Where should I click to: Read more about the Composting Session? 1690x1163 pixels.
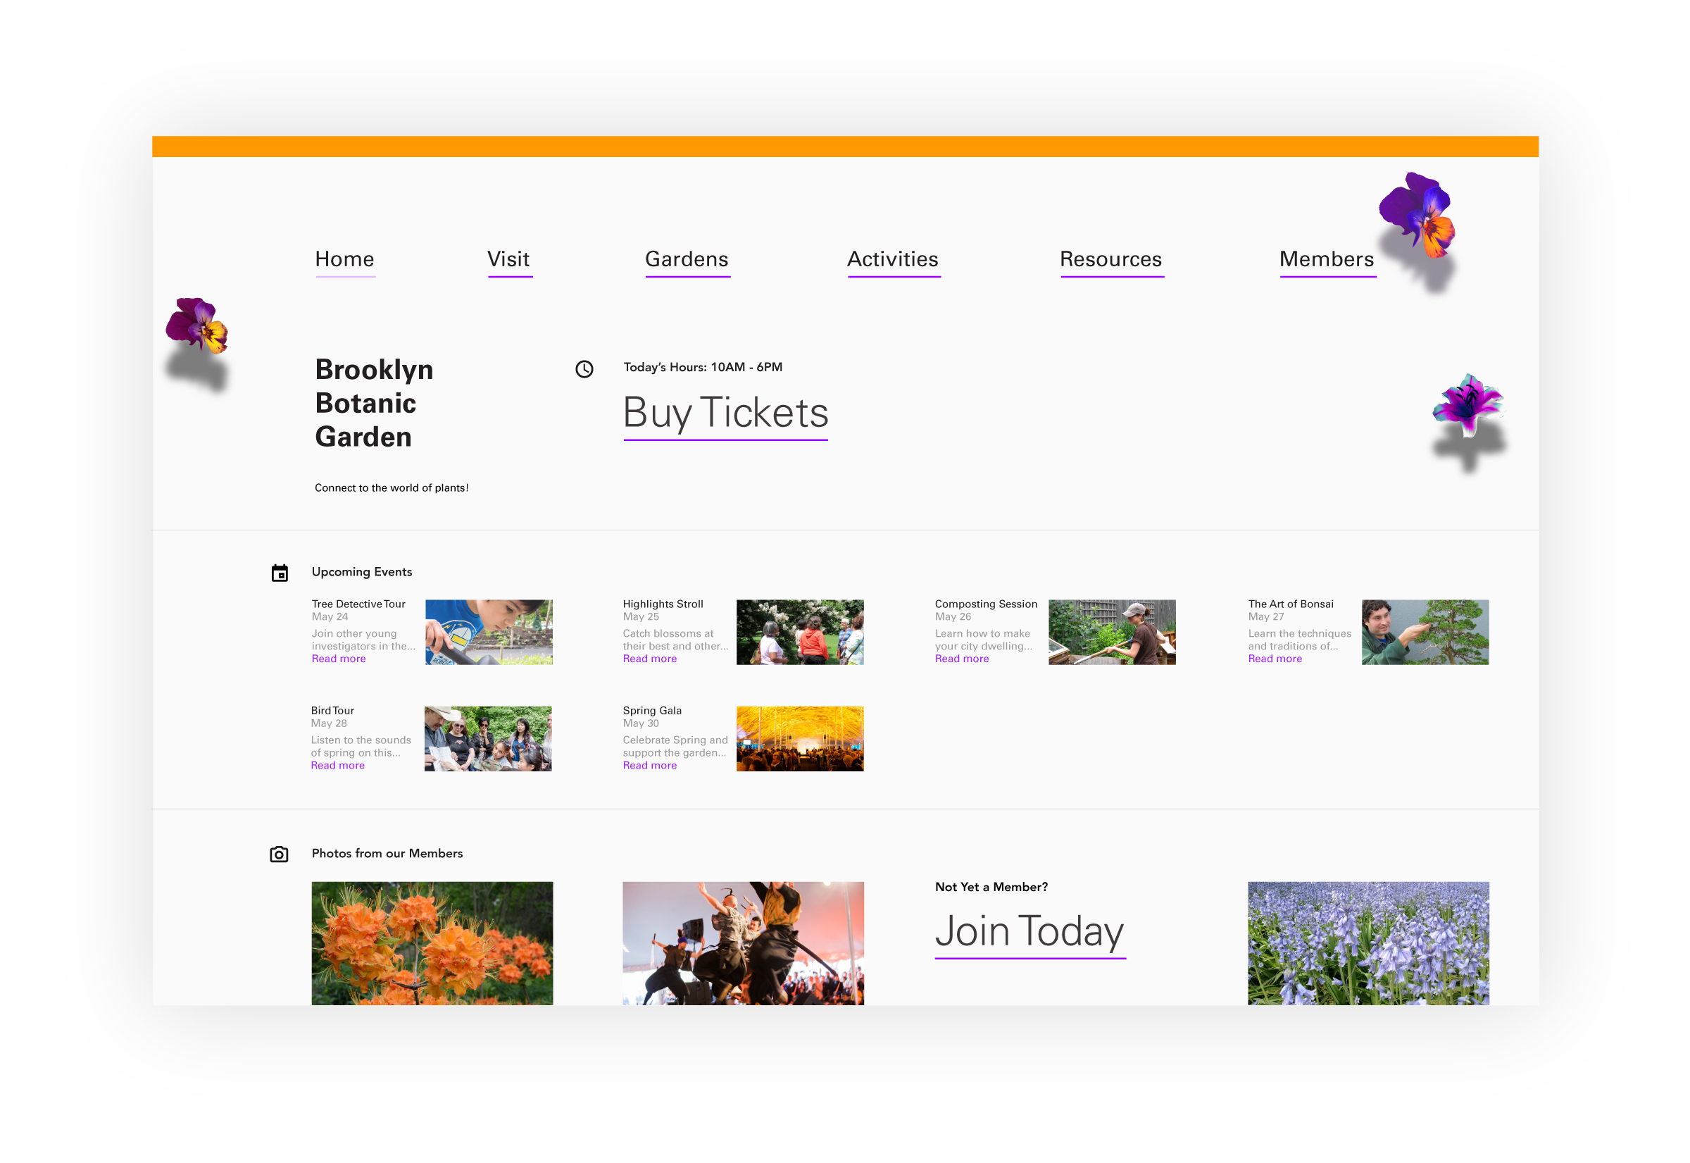[x=962, y=659]
